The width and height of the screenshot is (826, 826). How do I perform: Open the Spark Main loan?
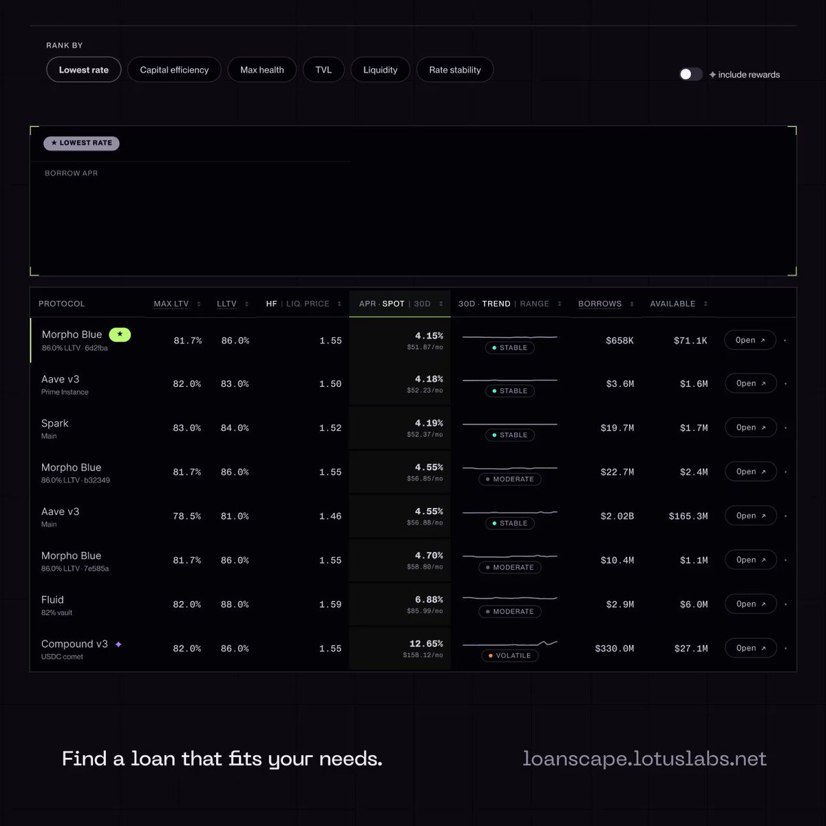pos(750,427)
